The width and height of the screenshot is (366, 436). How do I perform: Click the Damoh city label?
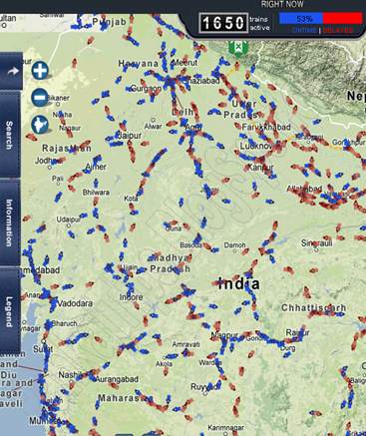click(x=234, y=245)
